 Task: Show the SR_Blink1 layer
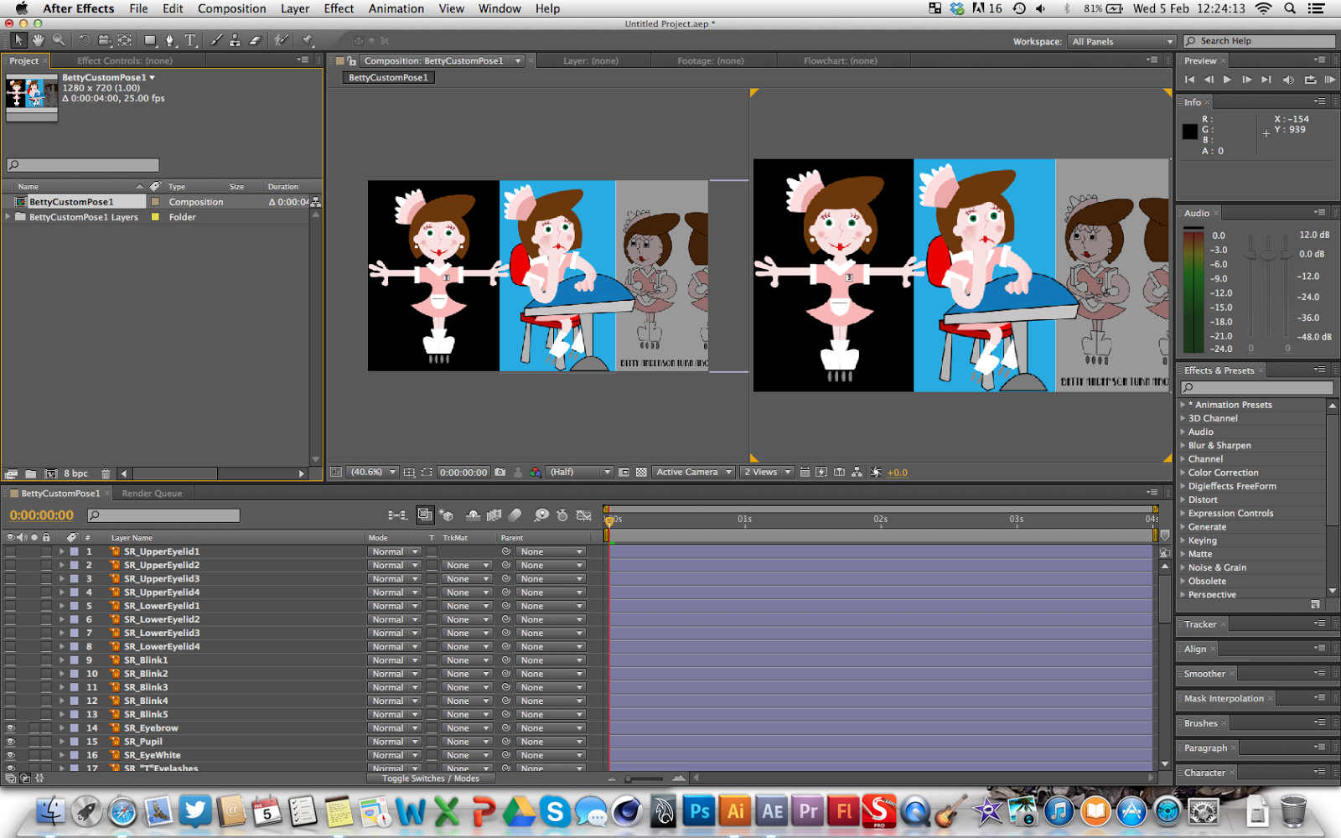(x=11, y=660)
